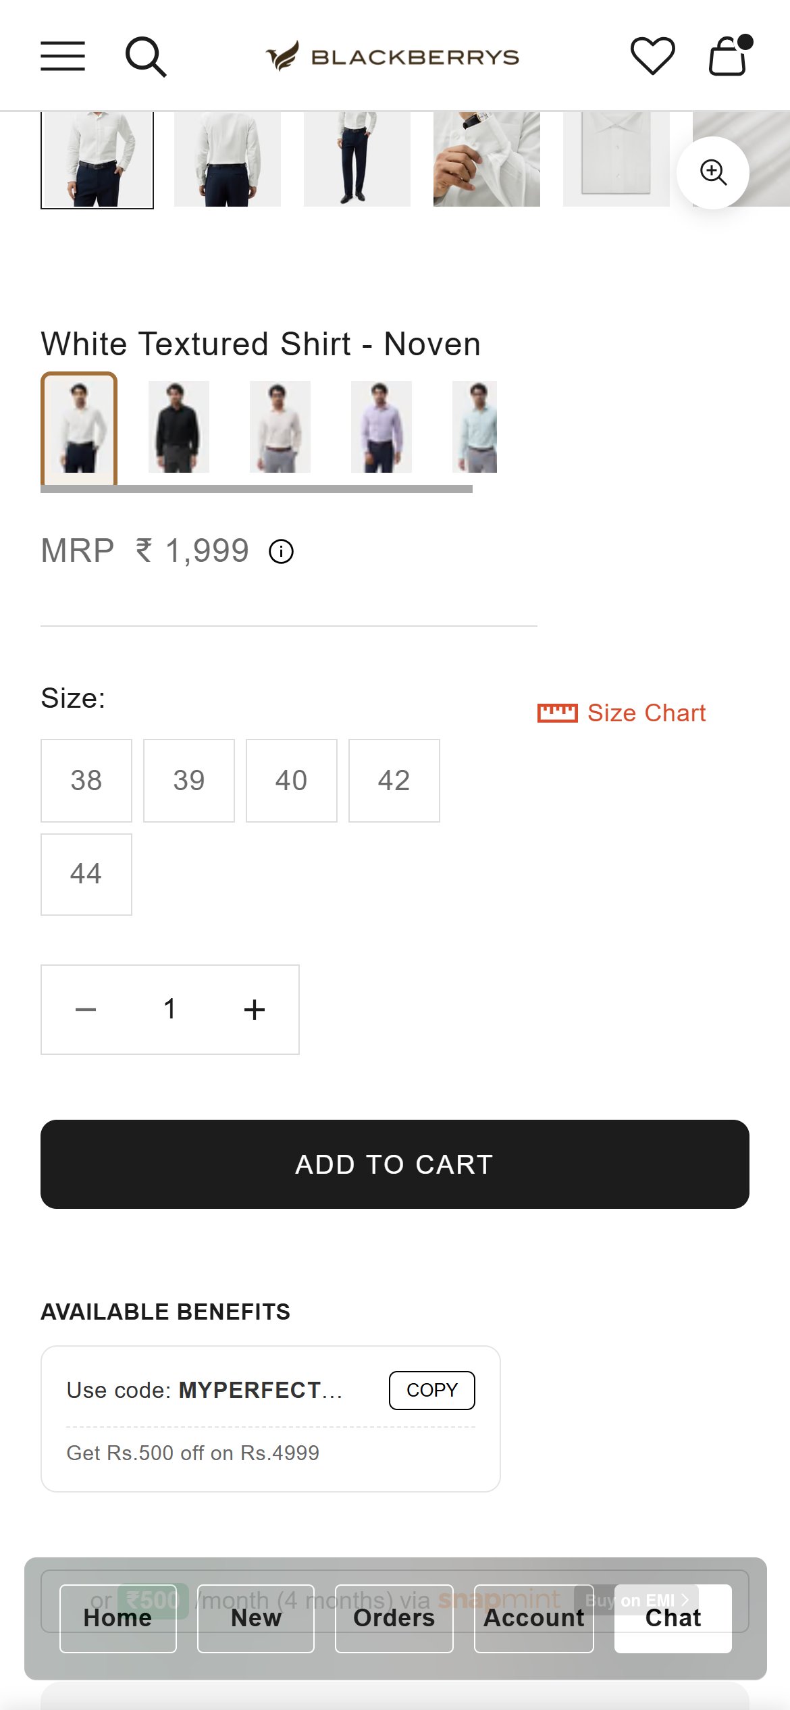Click the MRP info icon
Image resolution: width=790 pixels, height=1710 pixels.
pyautogui.click(x=281, y=552)
